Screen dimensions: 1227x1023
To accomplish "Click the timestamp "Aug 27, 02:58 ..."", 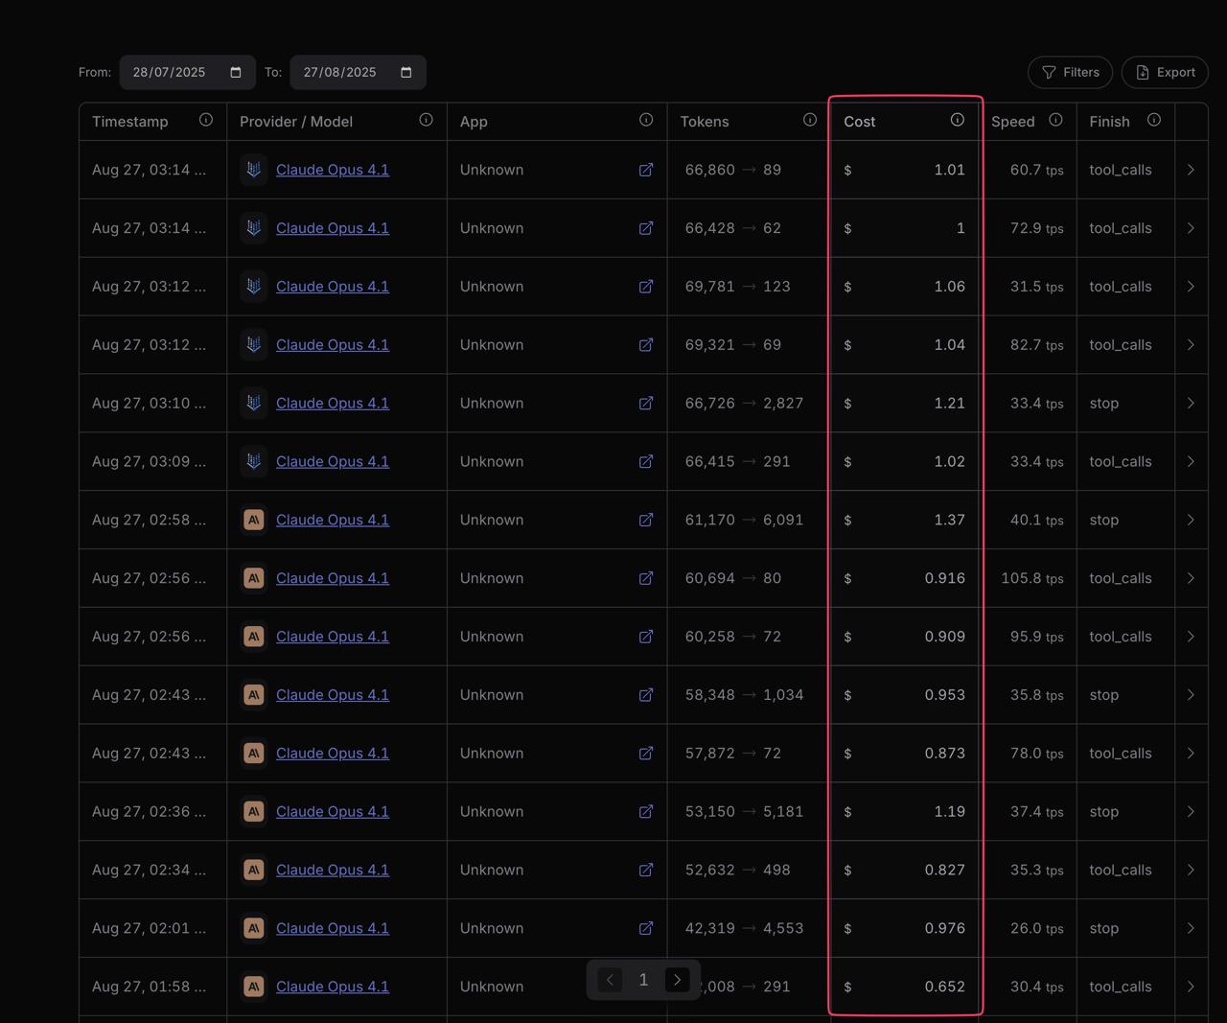I will 149,520.
